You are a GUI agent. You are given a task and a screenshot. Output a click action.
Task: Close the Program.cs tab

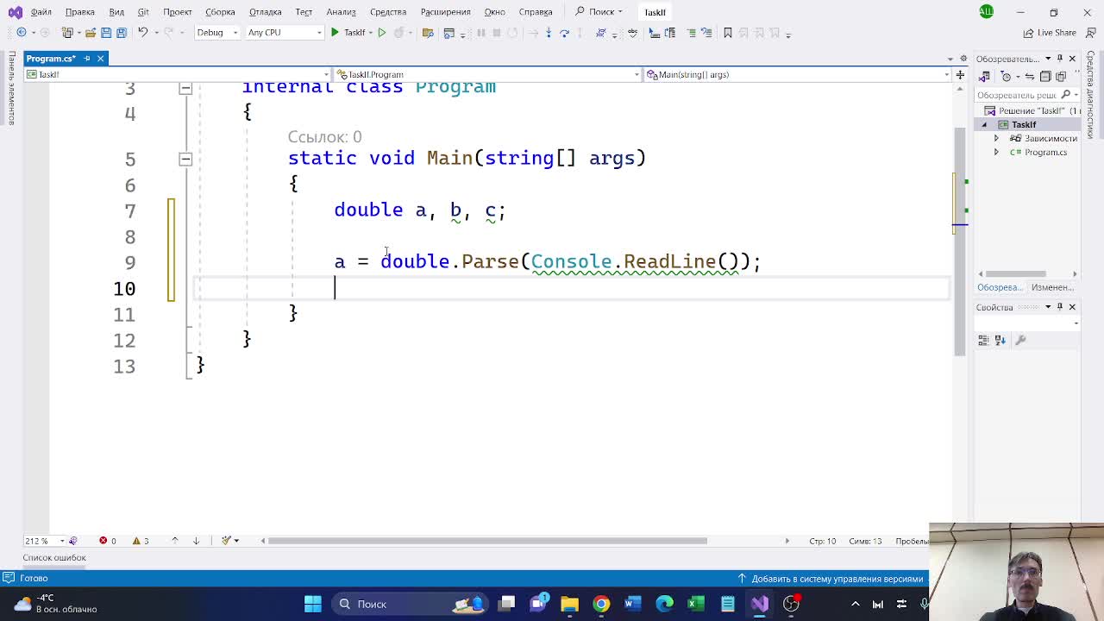100,58
